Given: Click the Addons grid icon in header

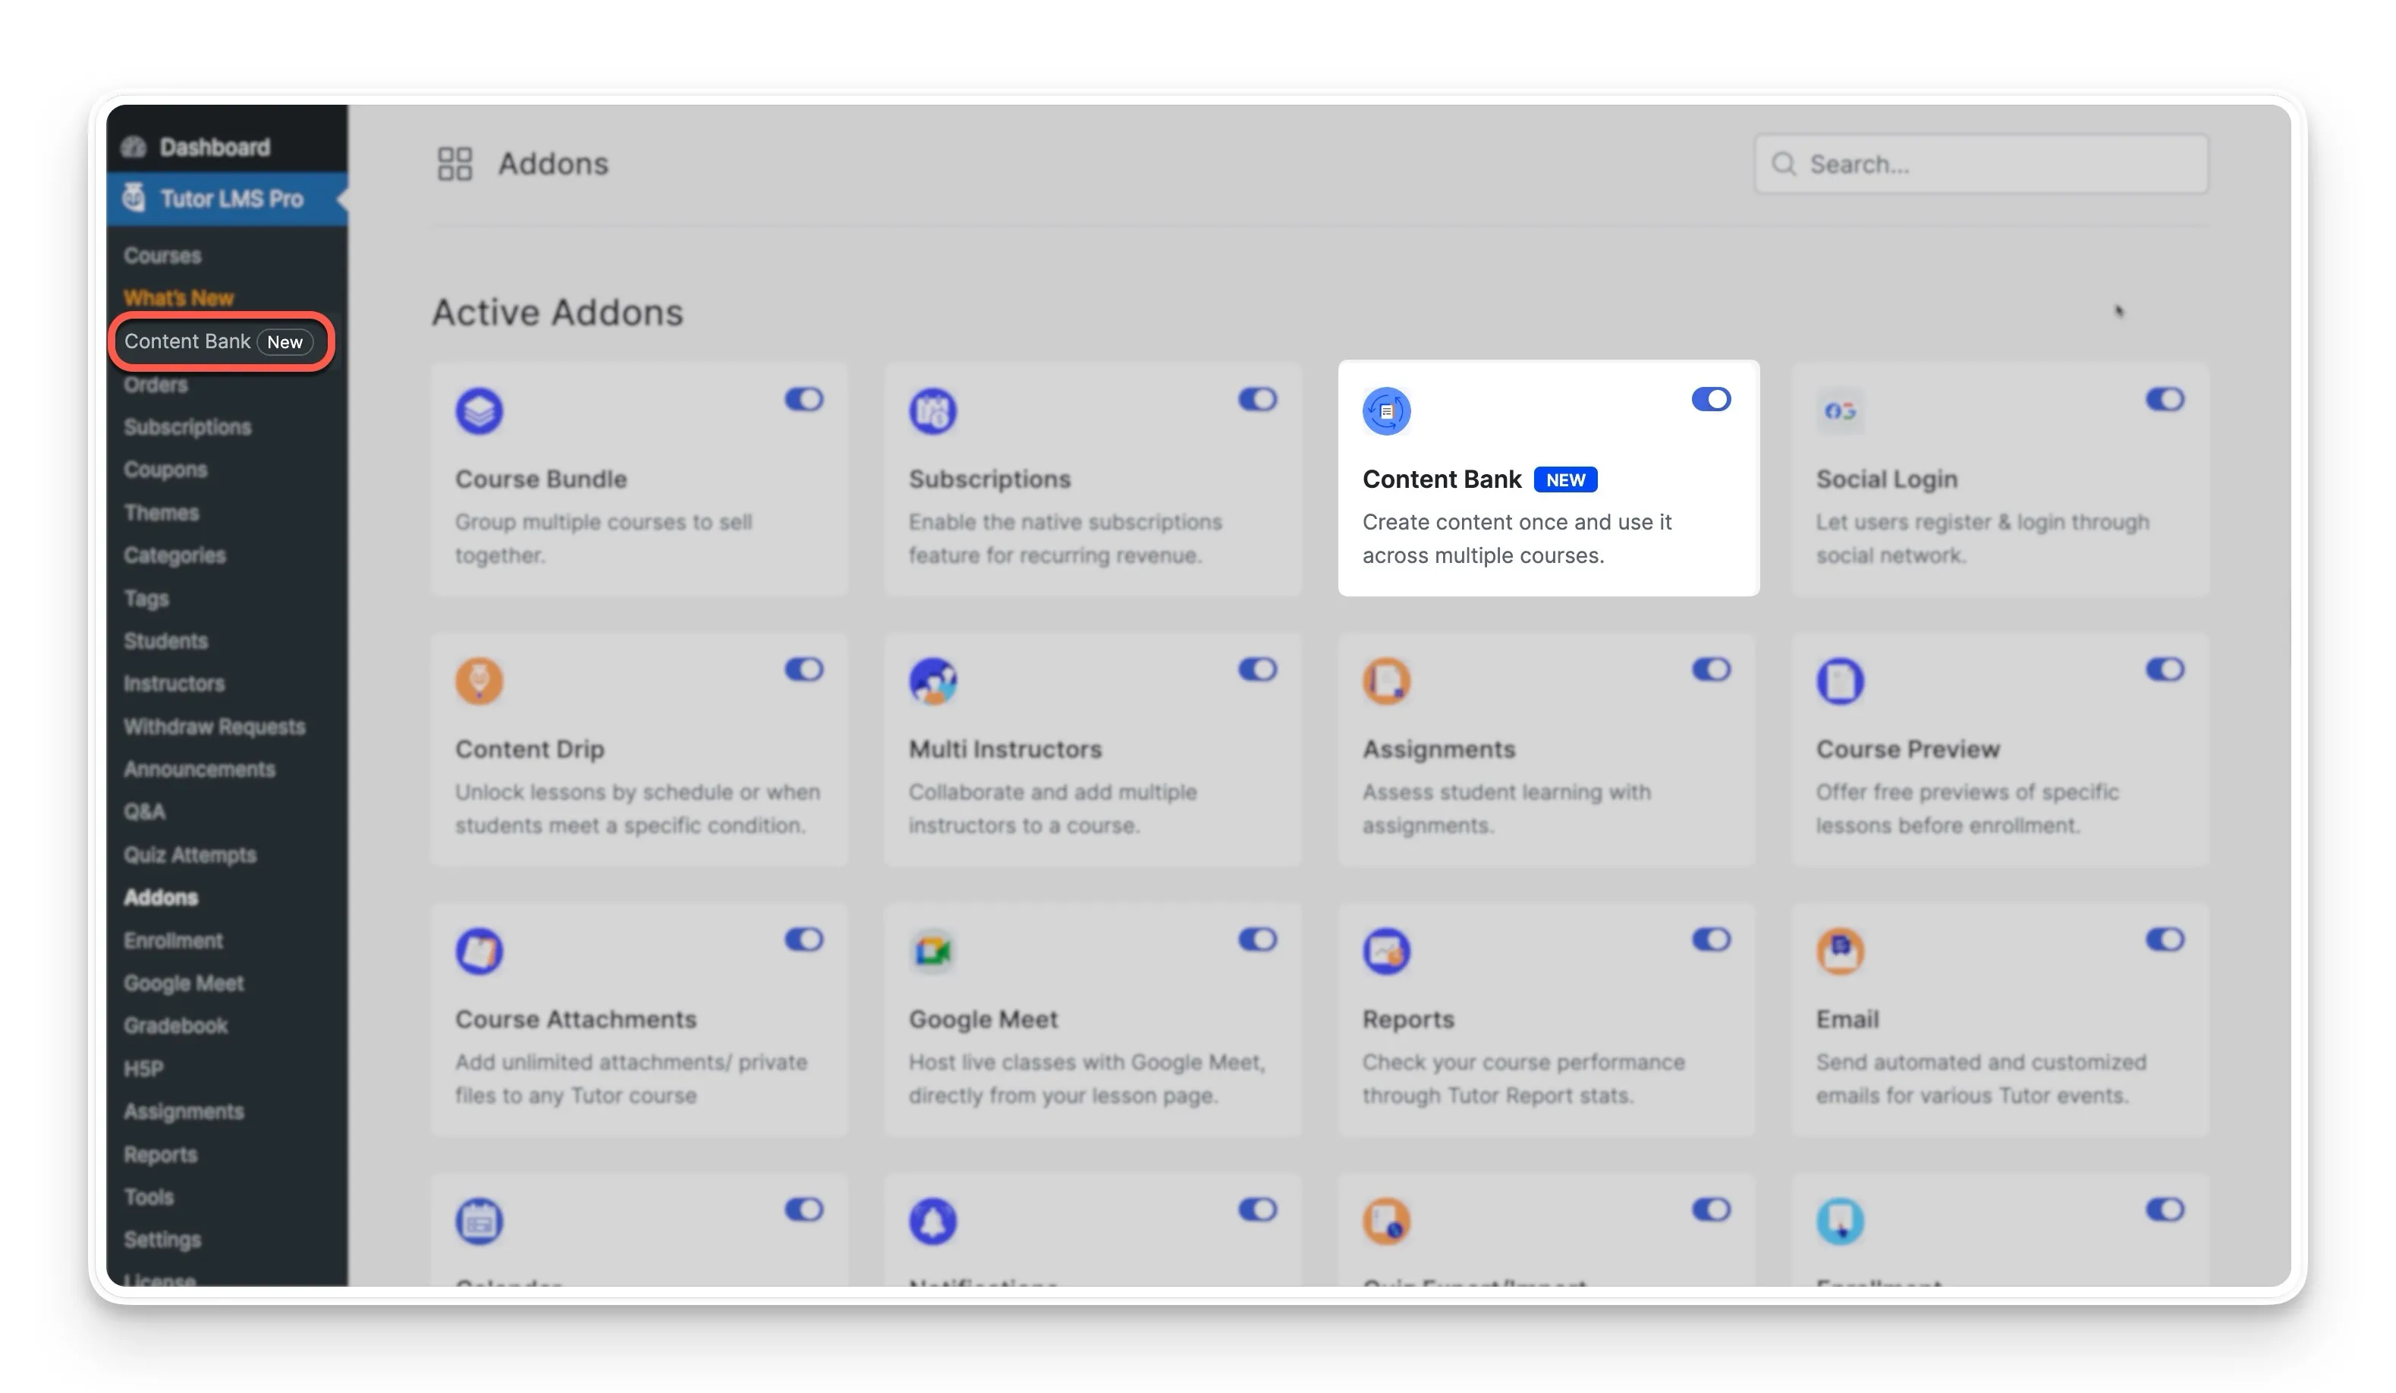Looking at the screenshot, I should pos(454,164).
